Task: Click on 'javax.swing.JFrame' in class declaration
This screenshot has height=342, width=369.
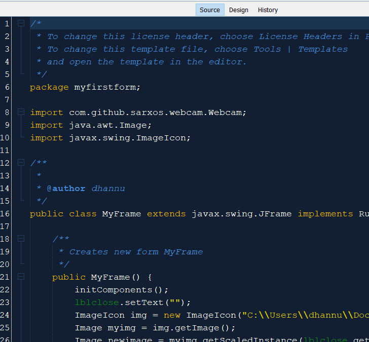Action: [x=242, y=214]
